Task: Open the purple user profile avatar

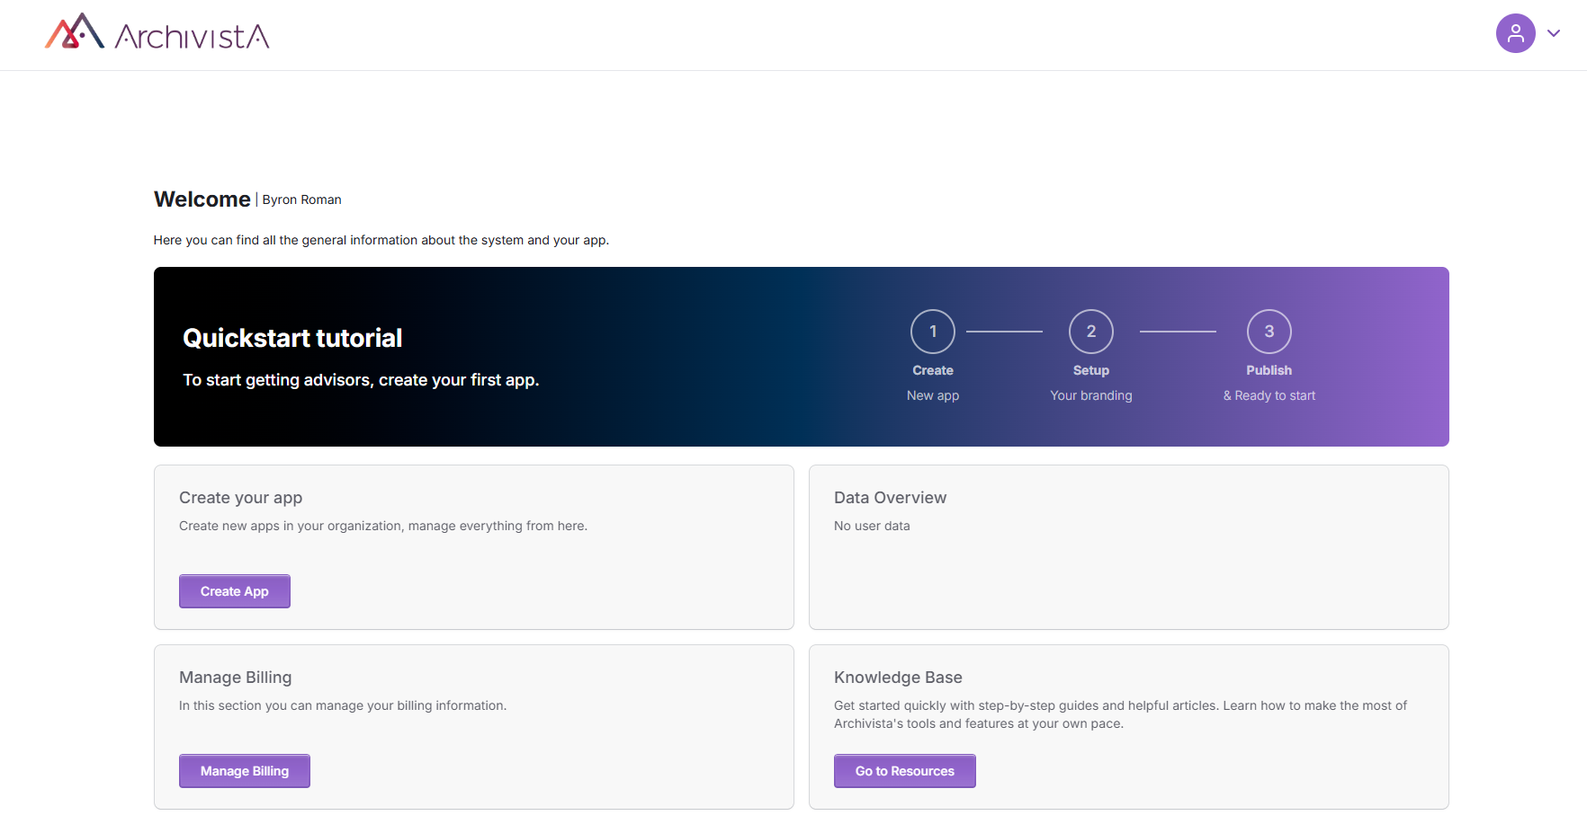Action: click(x=1515, y=33)
